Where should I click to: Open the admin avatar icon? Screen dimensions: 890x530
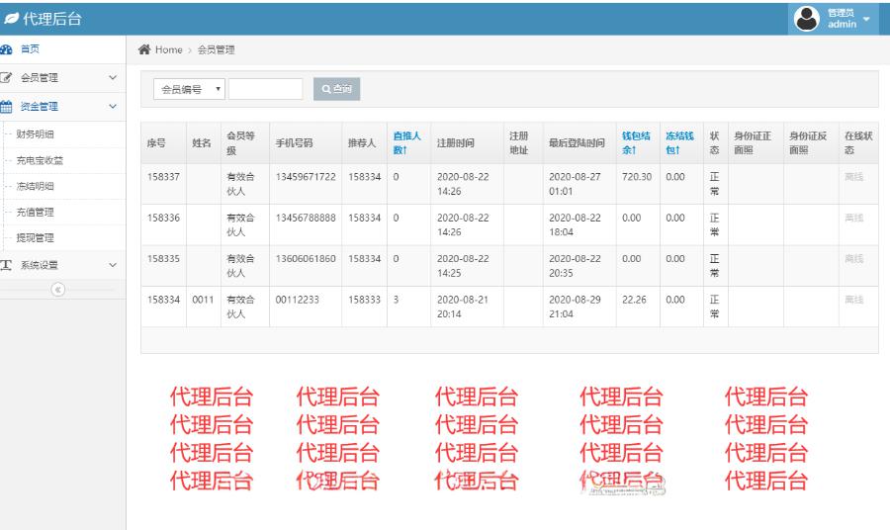pyautogui.click(x=807, y=19)
